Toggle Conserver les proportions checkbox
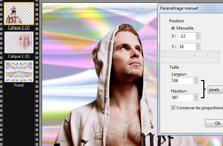 pos(173,108)
